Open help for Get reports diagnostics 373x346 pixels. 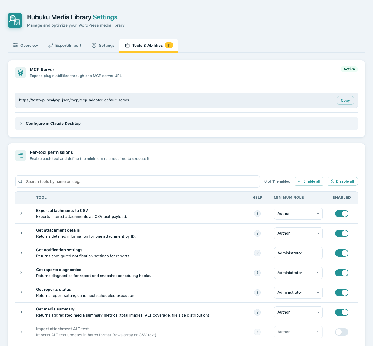257,273
